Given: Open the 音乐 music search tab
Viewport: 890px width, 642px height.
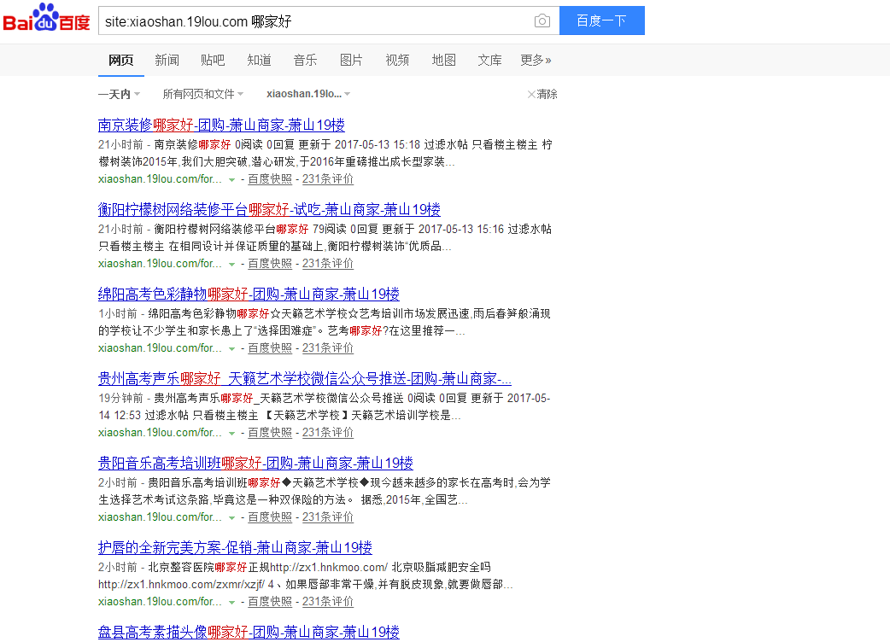Looking at the screenshot, I should point(305,61).
